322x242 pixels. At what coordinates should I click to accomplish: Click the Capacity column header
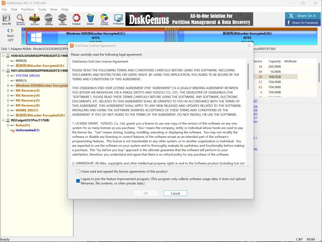coord(275,61)
